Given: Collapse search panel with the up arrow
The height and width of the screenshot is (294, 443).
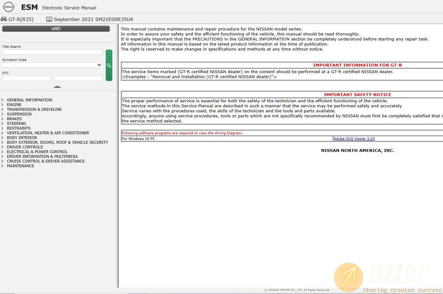Looking at the screenshot, I should click(x=57, y=87).
